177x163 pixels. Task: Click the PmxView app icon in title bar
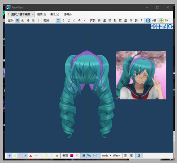(9, 7)
